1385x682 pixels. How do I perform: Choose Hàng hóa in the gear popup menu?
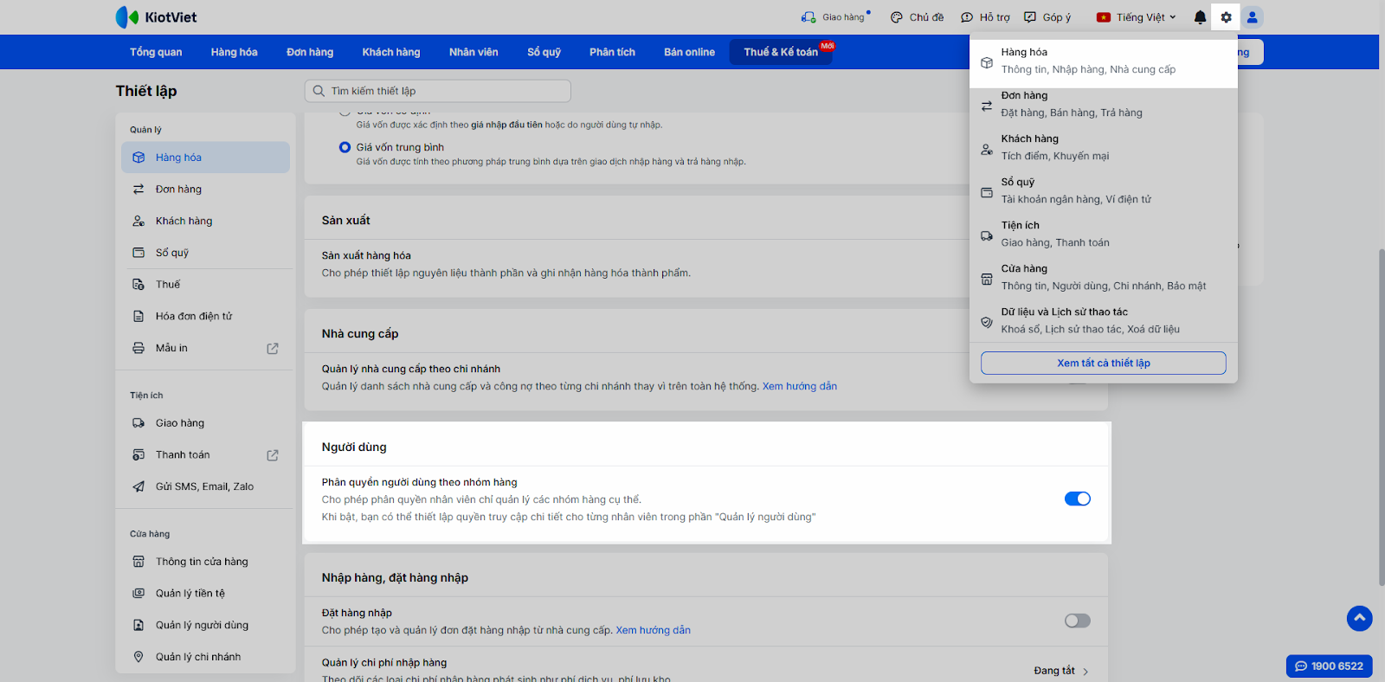pos(1104,61)
